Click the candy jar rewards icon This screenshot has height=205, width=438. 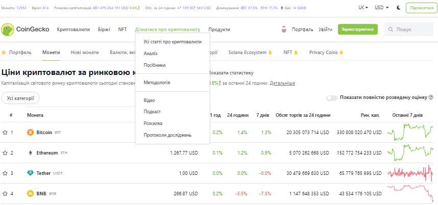click(x=284, y=29)
